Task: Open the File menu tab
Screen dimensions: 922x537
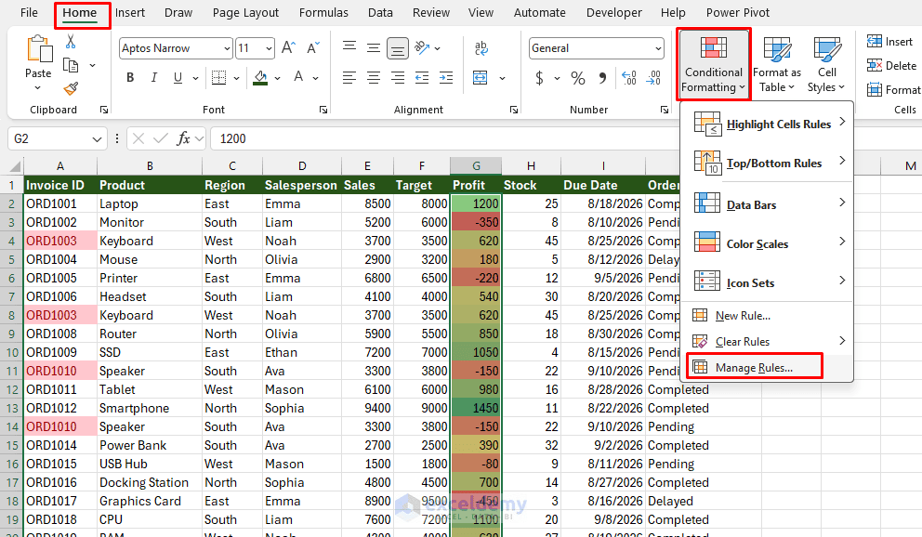Action: [x=29, y=13]
